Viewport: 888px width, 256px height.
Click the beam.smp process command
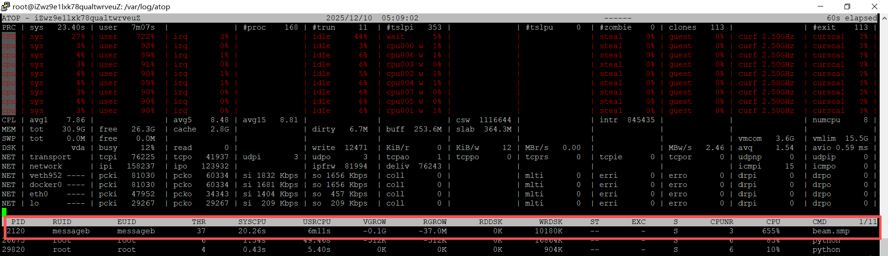click(831, 231)
